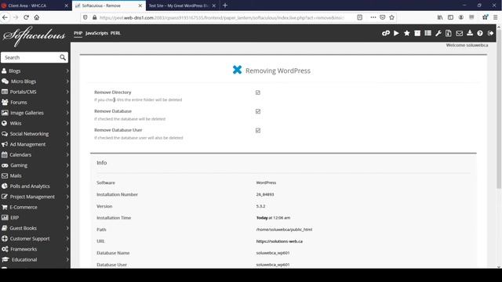
Task: Save page to Pocket
Action: click(x=382, y=17)
